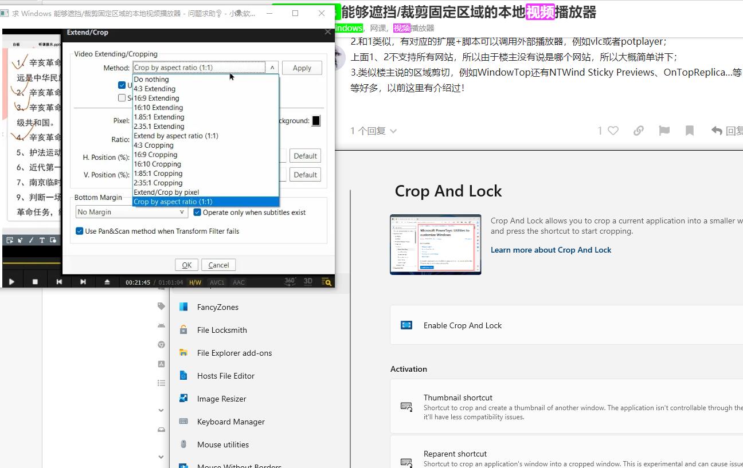This screenshot has width=743, height=468.
Task: Click the FancyZones icon in PowerToys
Action: [x=183, y=307]
